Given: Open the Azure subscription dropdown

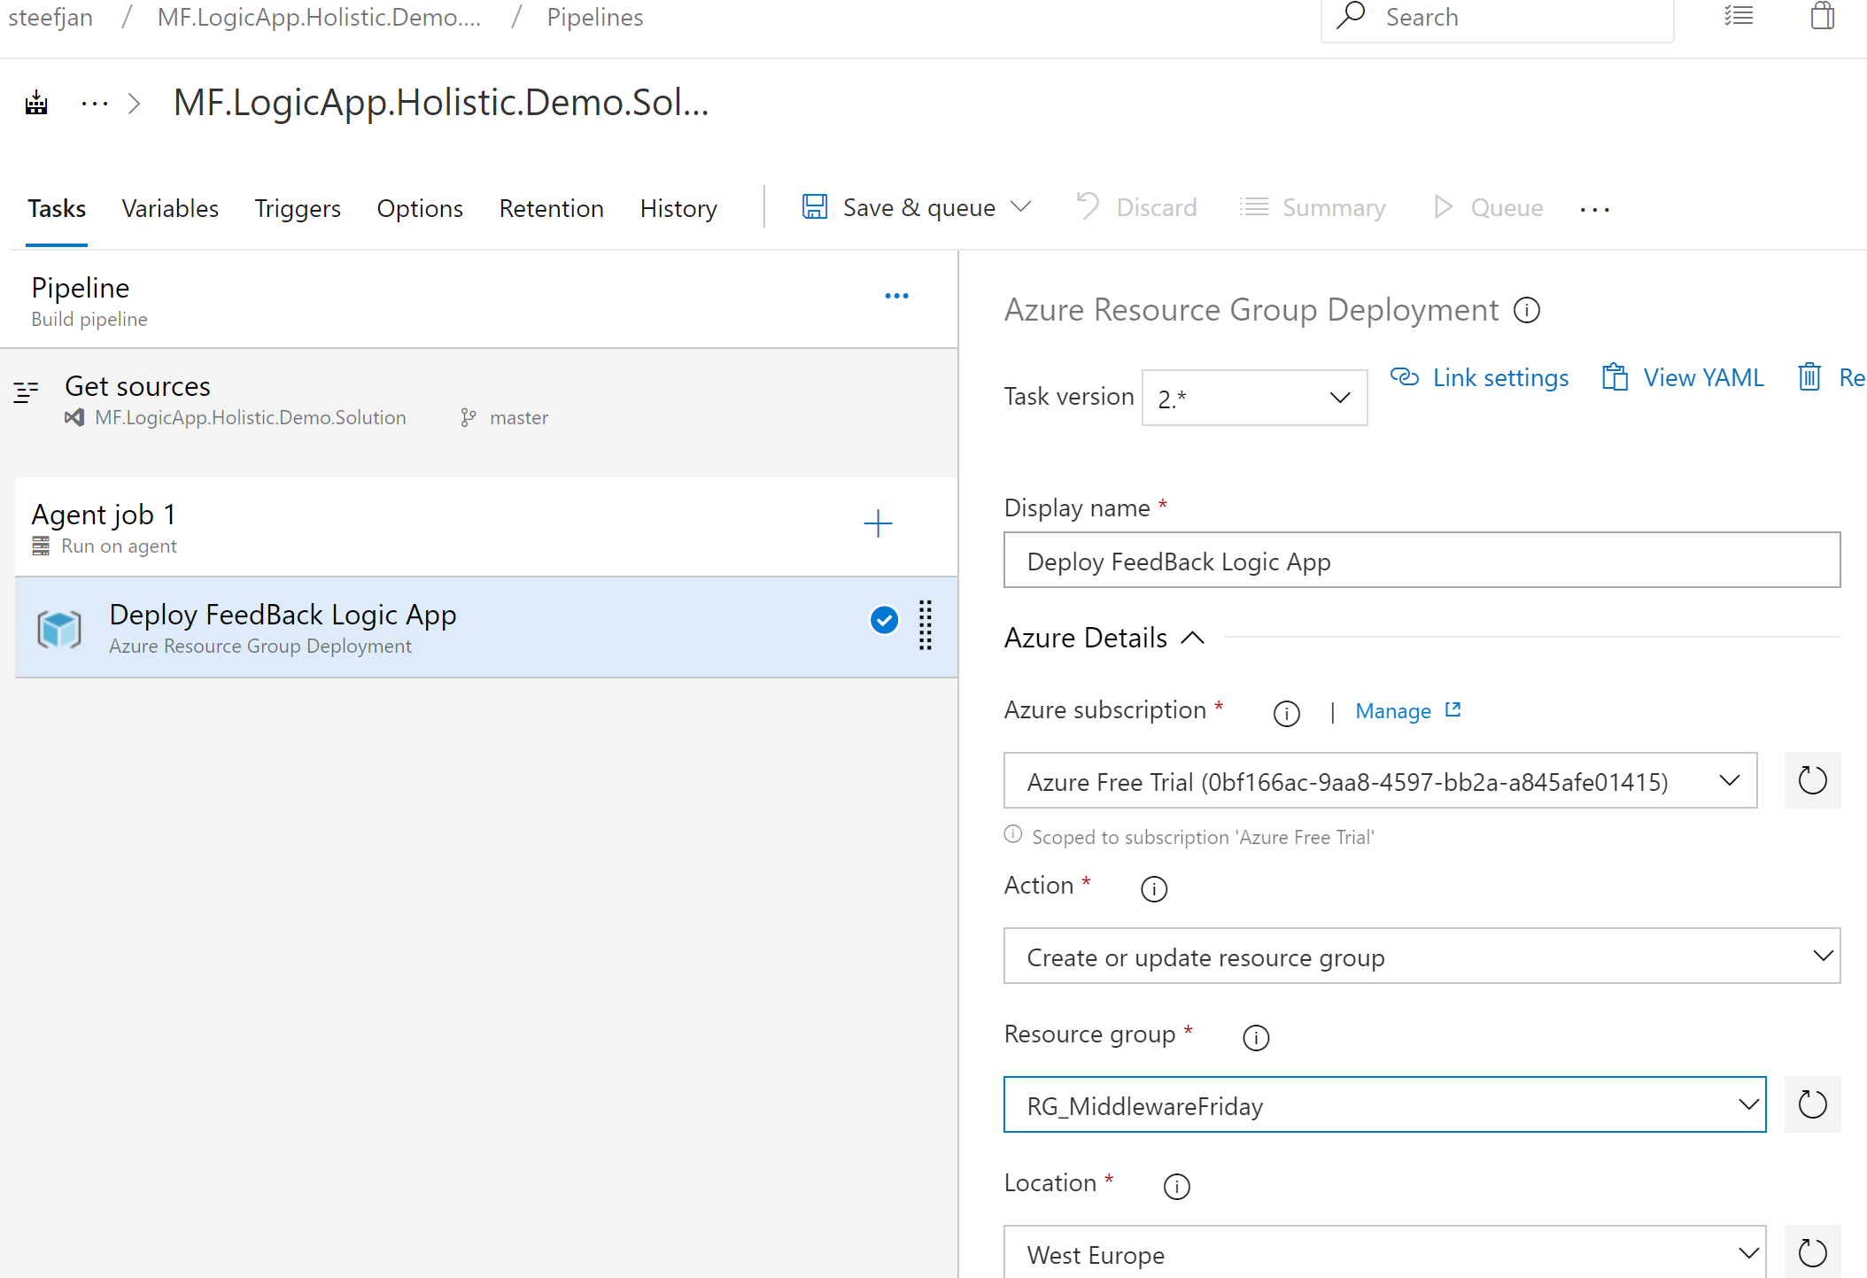Looking at the screenshot, I should (x=1380, y=780).
